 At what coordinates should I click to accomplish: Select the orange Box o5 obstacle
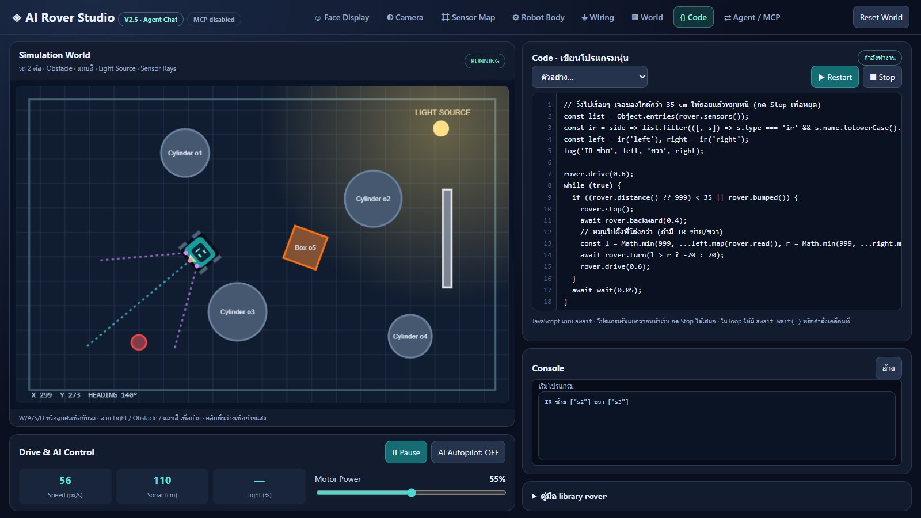click(305, 247)
